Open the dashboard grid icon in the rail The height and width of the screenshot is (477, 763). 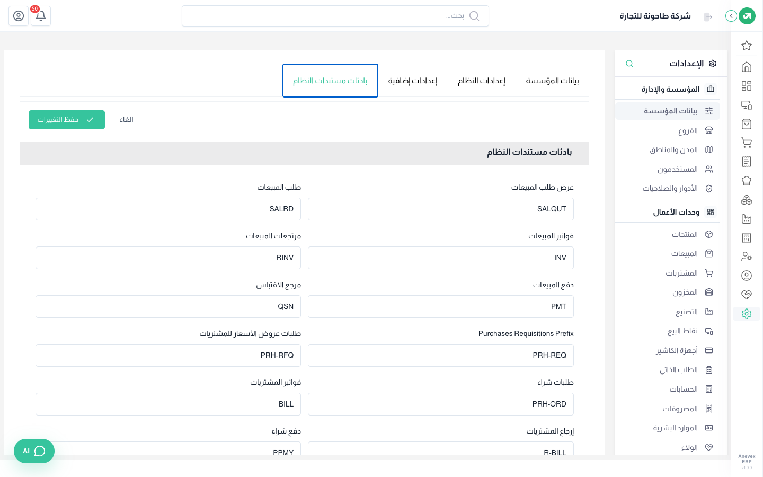[747, 86]
